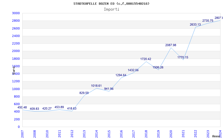Select the 1432.06 data label
Viewport: 223px width, 139px height.
click(133, 70)
